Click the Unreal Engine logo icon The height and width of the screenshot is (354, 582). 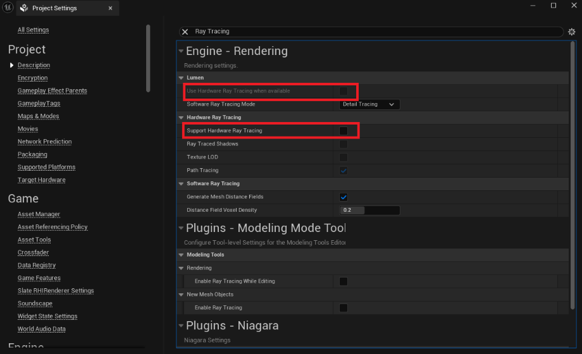tap(7, 8)
